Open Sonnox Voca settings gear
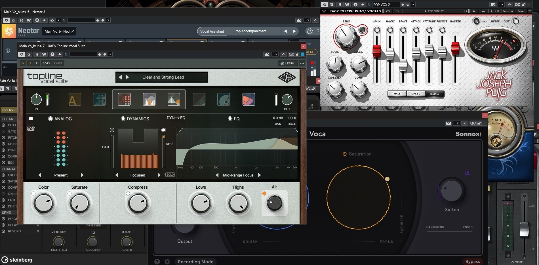The width and height of the screenshot is (539, 265). click(167, 262)
